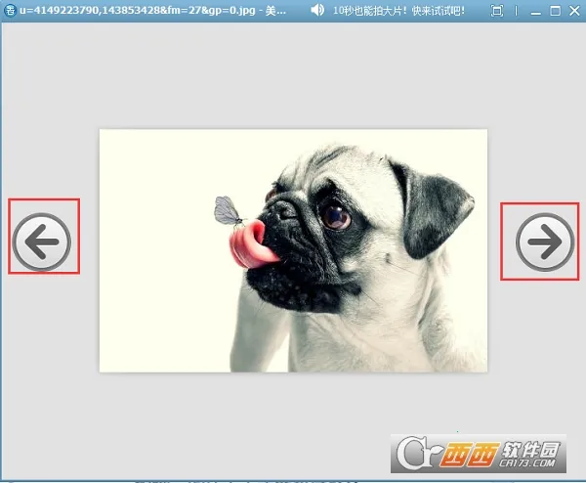This screenshot has height=483, width=586.
Task: Click the app logo in title bar
Action: pos(8,10)
